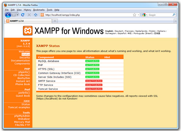This screenshot has width=181, height=131.
Task: Open the Security link in sidebar
Action: tap(25, 57)
